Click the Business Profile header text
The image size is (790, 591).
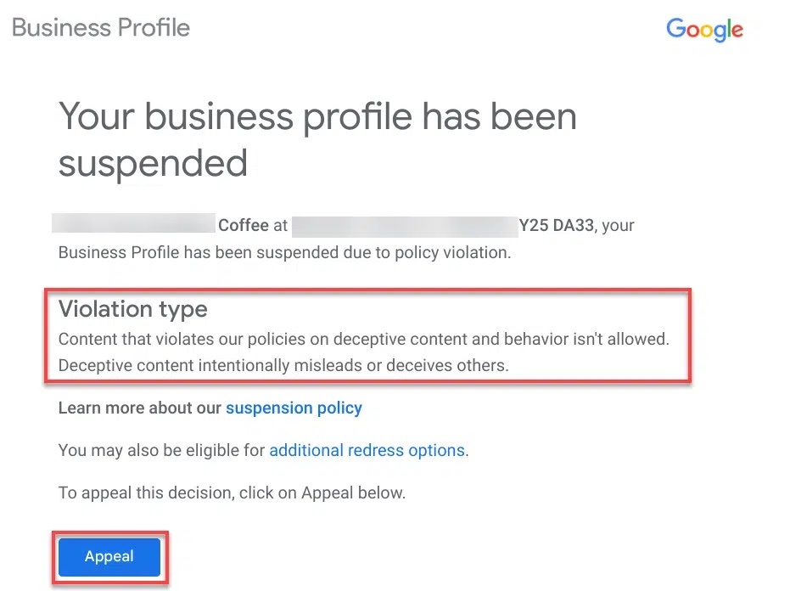99,27
